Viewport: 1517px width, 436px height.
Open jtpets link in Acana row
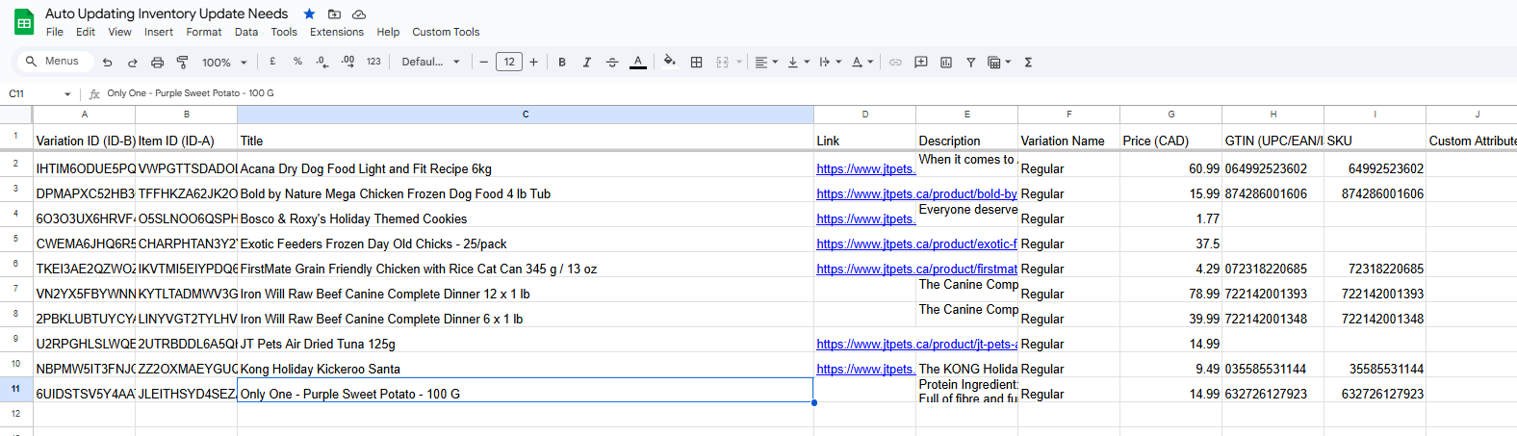point(865,169)
